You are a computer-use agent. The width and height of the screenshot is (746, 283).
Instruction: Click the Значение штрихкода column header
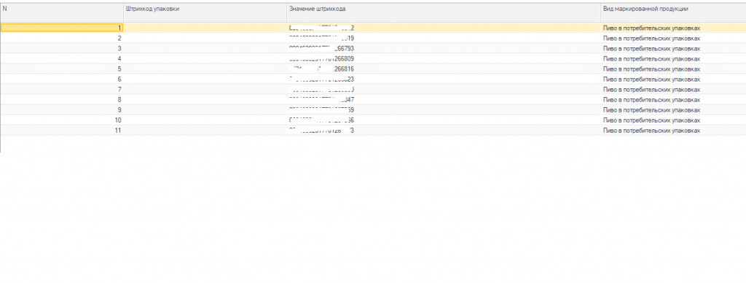point(444,12)
